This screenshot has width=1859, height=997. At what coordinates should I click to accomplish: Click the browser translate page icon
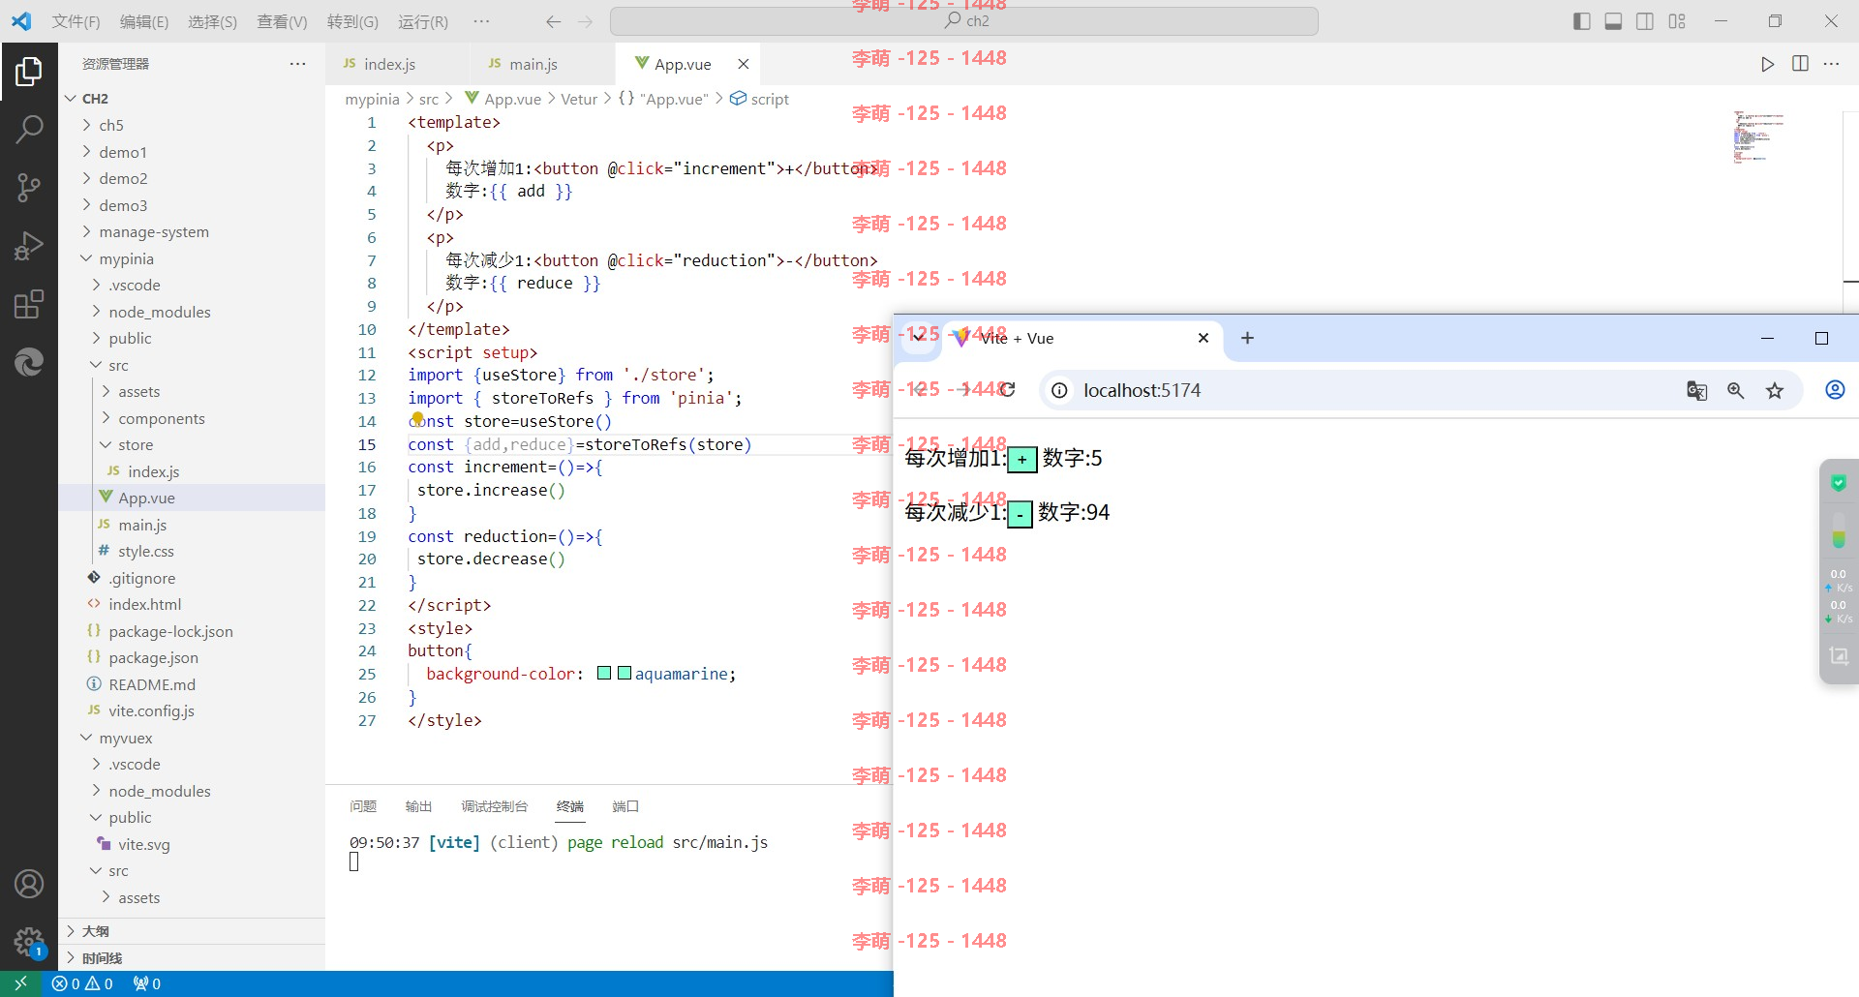(x=1696, y=390)
